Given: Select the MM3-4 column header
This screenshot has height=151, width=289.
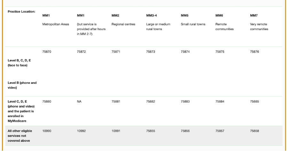Looking at the screenshot, I should [152, 15].
